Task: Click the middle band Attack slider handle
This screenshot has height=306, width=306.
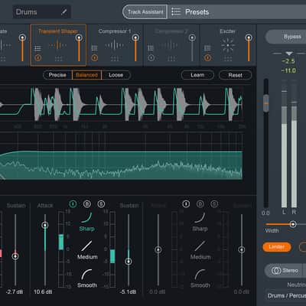Action: pos(45,225)
